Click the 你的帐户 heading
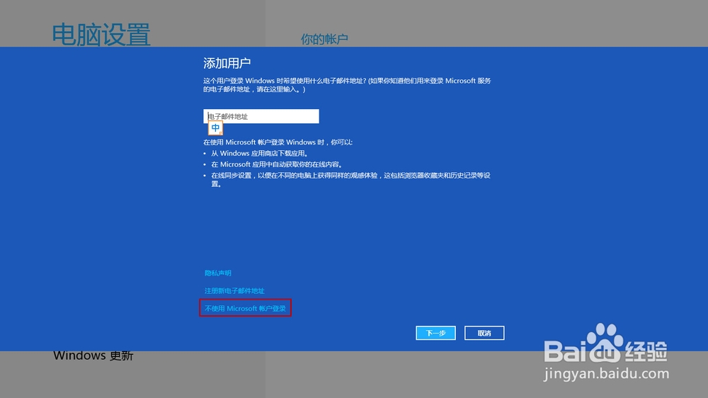The height and width of the screenshot is (398, 708). (324, 39)
